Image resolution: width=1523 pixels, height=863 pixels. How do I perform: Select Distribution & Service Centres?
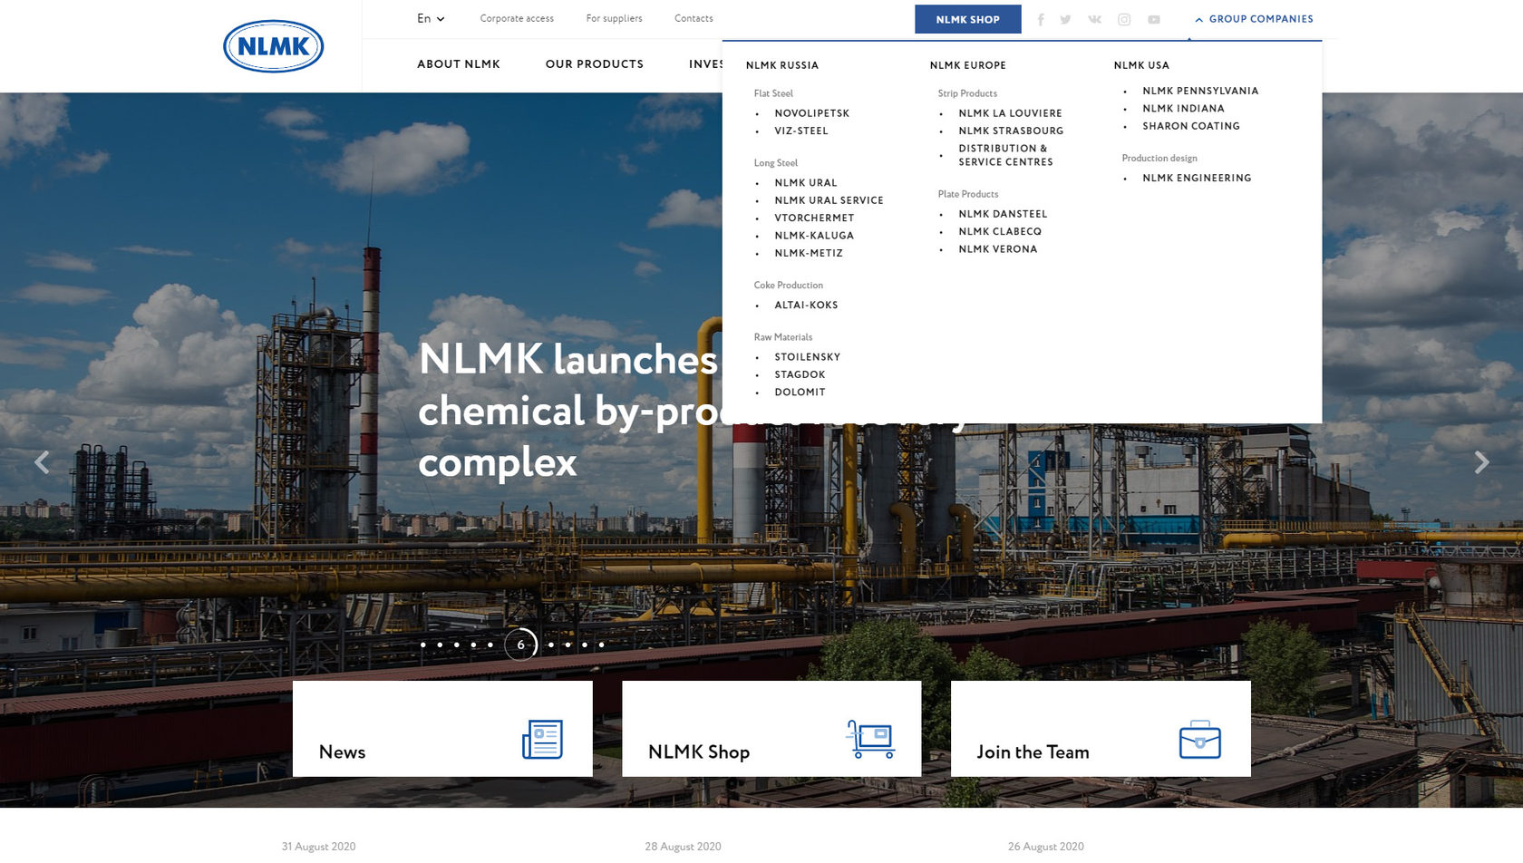(1005, 155)
